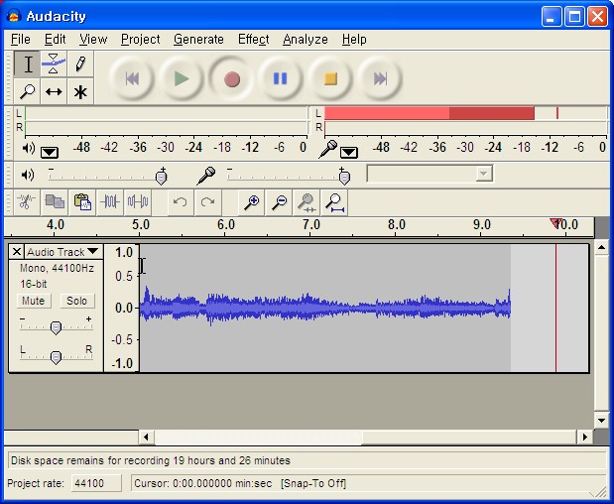Select the Time Shift arrow tool

click(54, 91)
